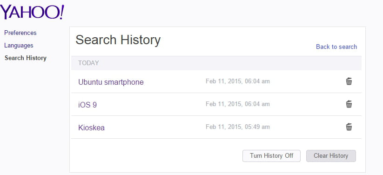Select Search History in left sidebar

[x=26, y=58]
